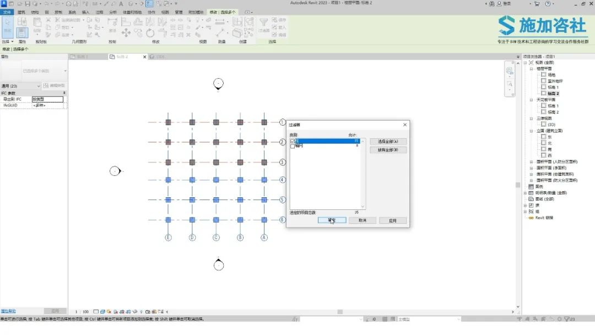
Task: Click 确定 in the Filter dialog
Action: pyautogui.click(x=332, y=220)
